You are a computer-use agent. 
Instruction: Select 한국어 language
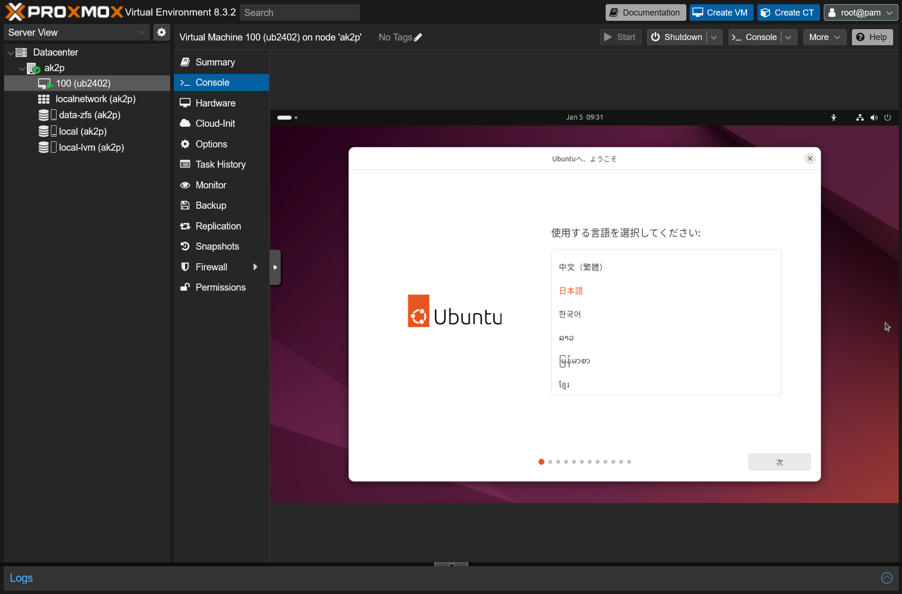click(x=666, y=314)
